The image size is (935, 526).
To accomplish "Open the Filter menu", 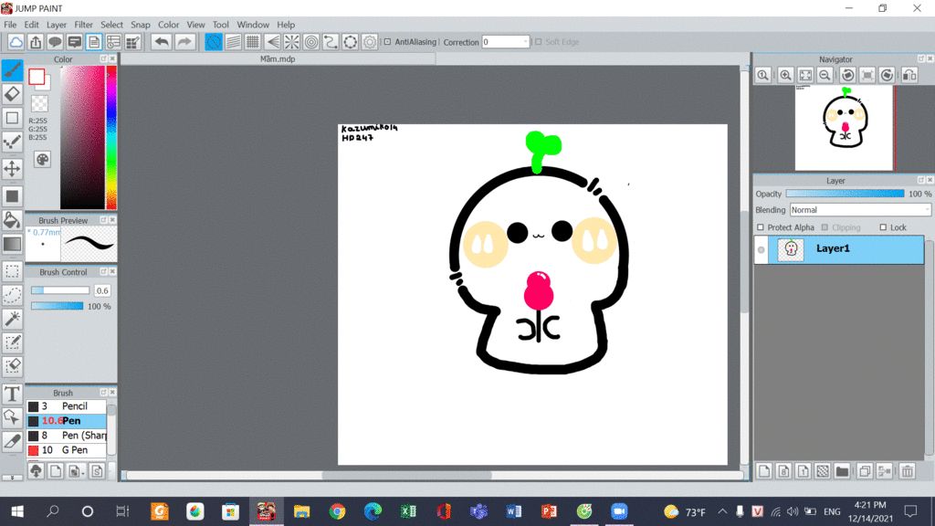I will click(83, 25).
